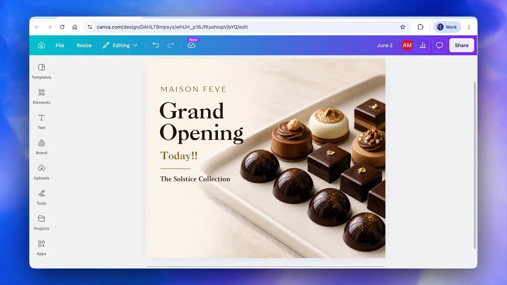
Task: Check cloud save status icon with New badge
Action: coord(192,44)
